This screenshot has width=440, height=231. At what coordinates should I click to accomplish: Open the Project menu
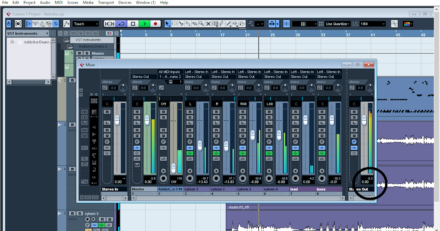[x=29, y=2]
